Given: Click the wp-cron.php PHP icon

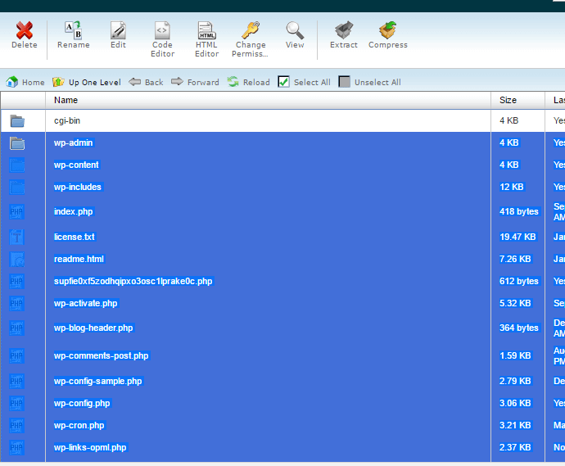Looking at the screenshot, I should pos(17,426).
